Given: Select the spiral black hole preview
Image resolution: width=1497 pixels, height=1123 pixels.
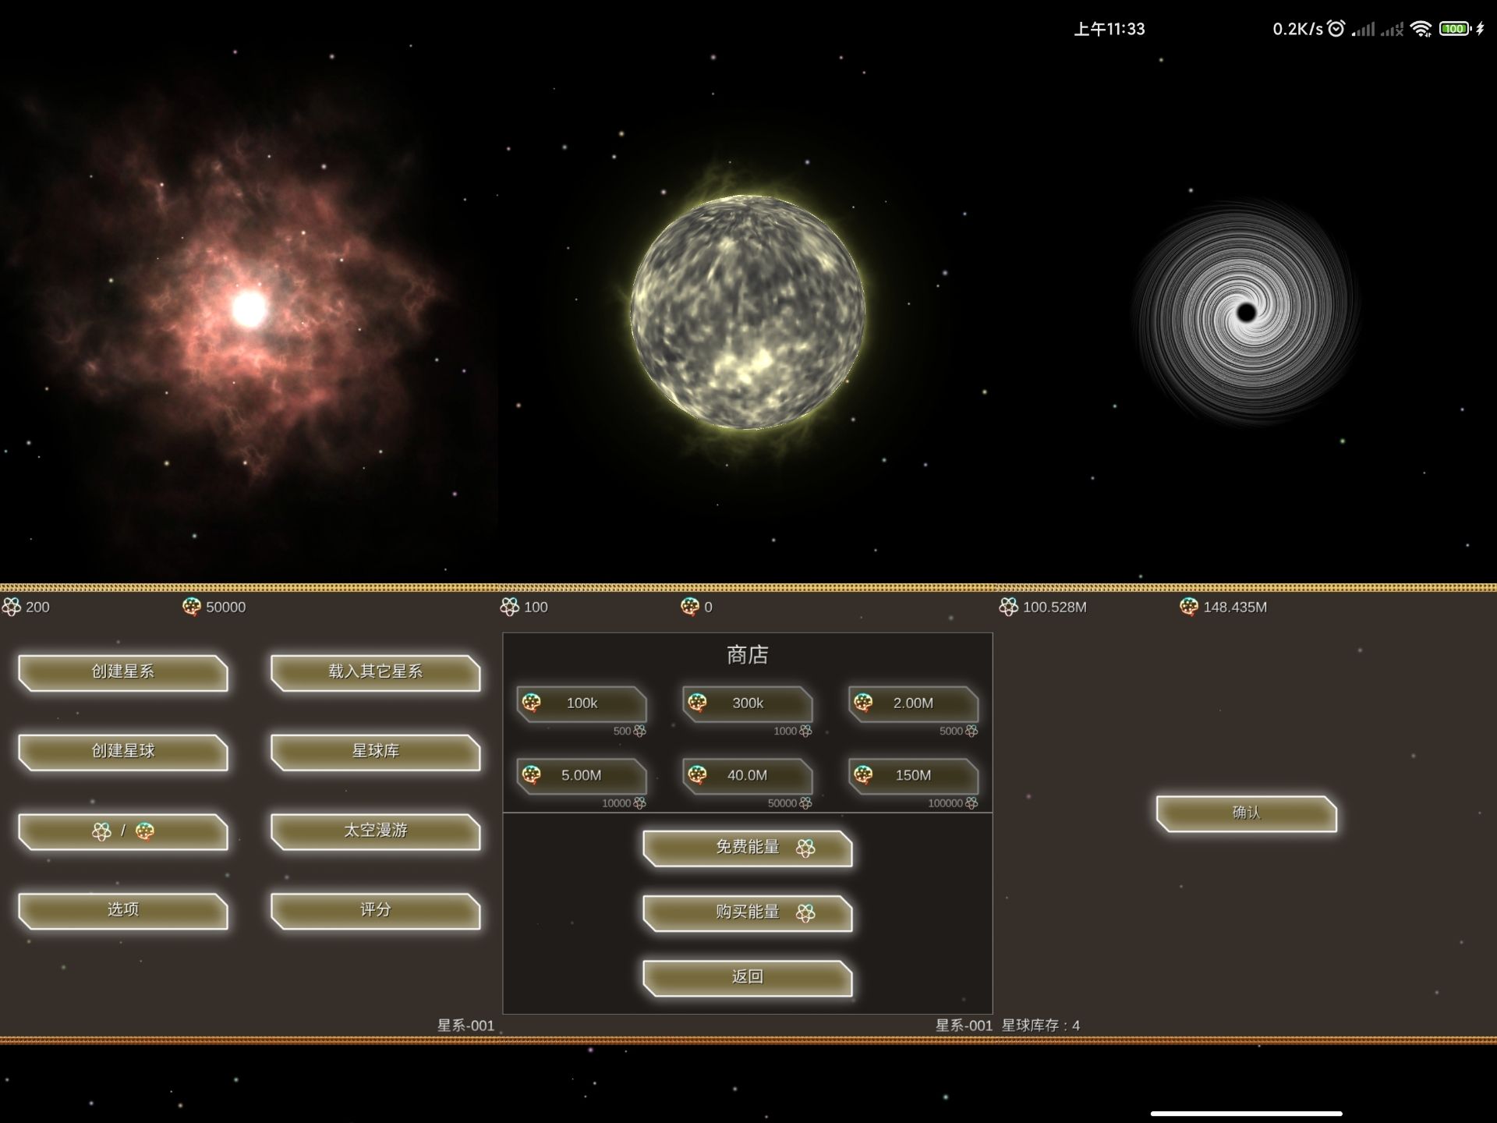Looking at the screenshot, I should (x=1245, y=312).
